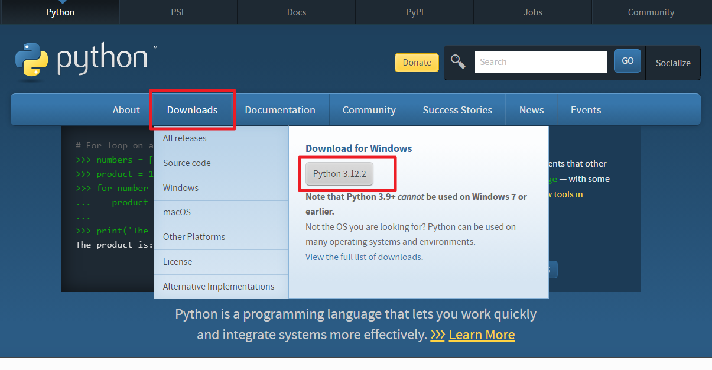Click the Learn More link
712x370 pixels.
(x=482, y=335)
